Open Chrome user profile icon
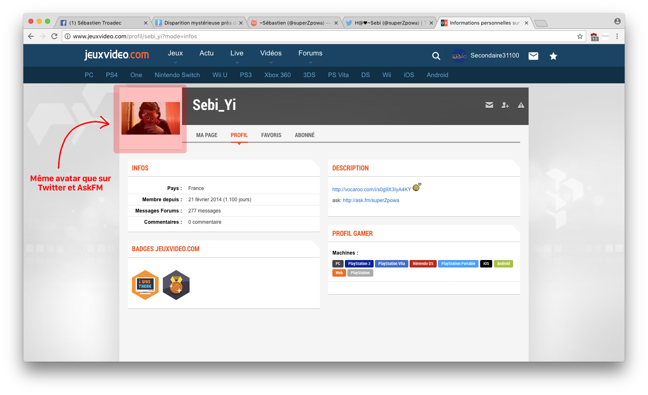Viewport: 648px width, 395px height. [x=618, y=21]
